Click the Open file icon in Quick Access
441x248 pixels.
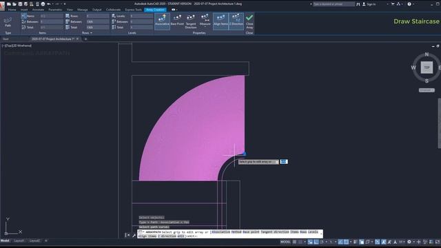click(x=14, y=4)
